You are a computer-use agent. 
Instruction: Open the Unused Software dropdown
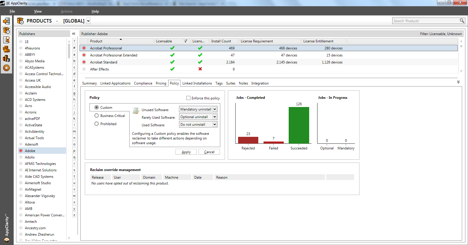(215, 109)
